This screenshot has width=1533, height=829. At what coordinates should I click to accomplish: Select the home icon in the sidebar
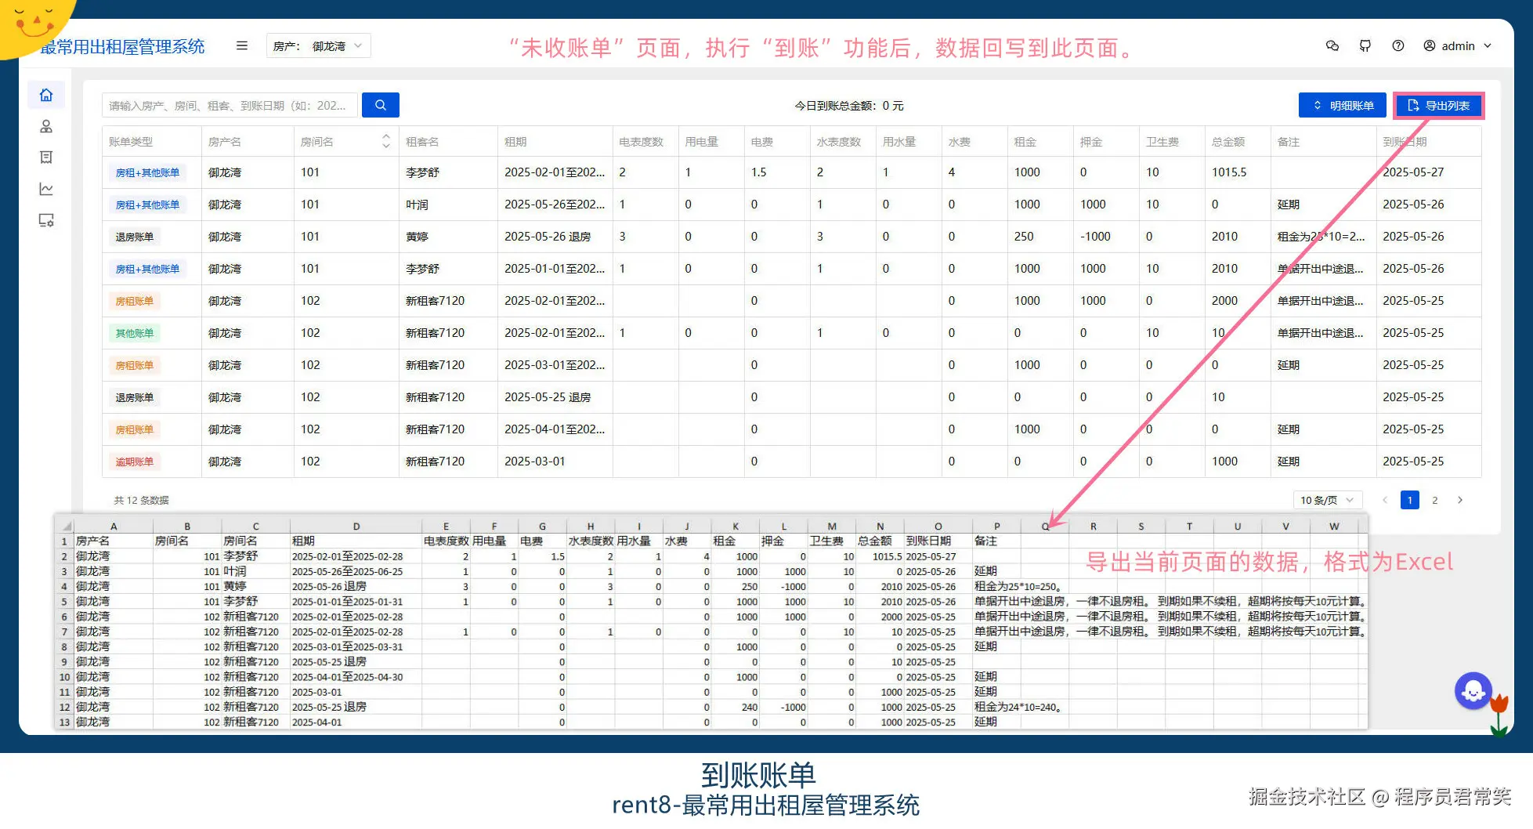pos(46,95)
